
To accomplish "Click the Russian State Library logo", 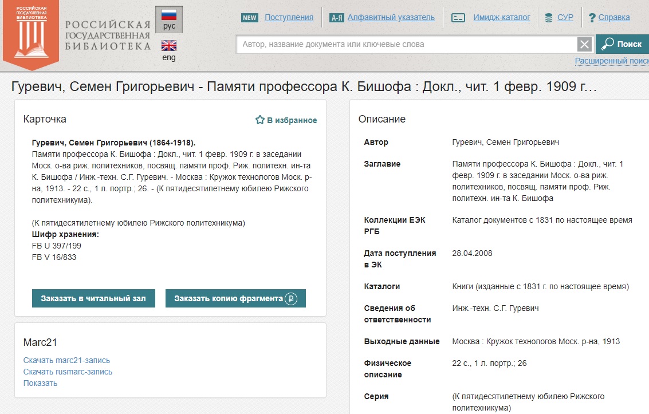I will tap(32, 33).
